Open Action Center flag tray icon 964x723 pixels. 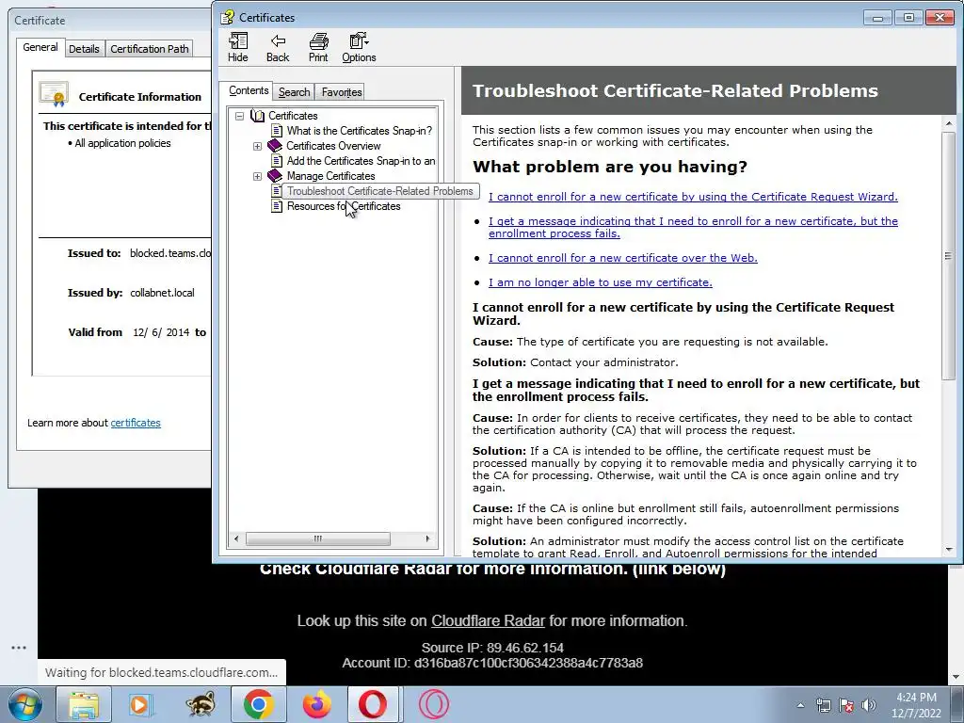point(846,705)
